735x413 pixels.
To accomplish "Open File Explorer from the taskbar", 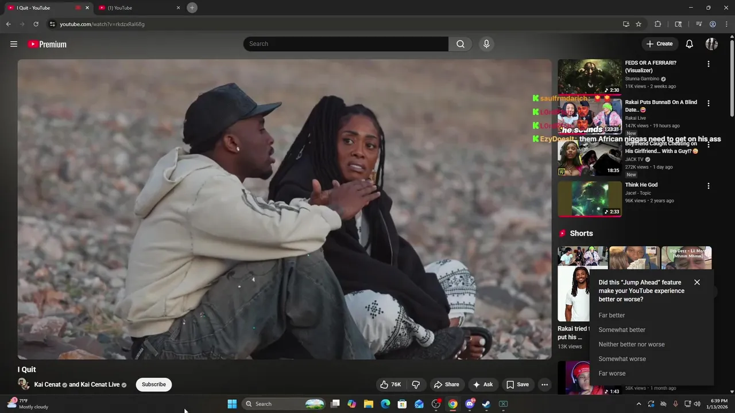I will click(369, 404).
